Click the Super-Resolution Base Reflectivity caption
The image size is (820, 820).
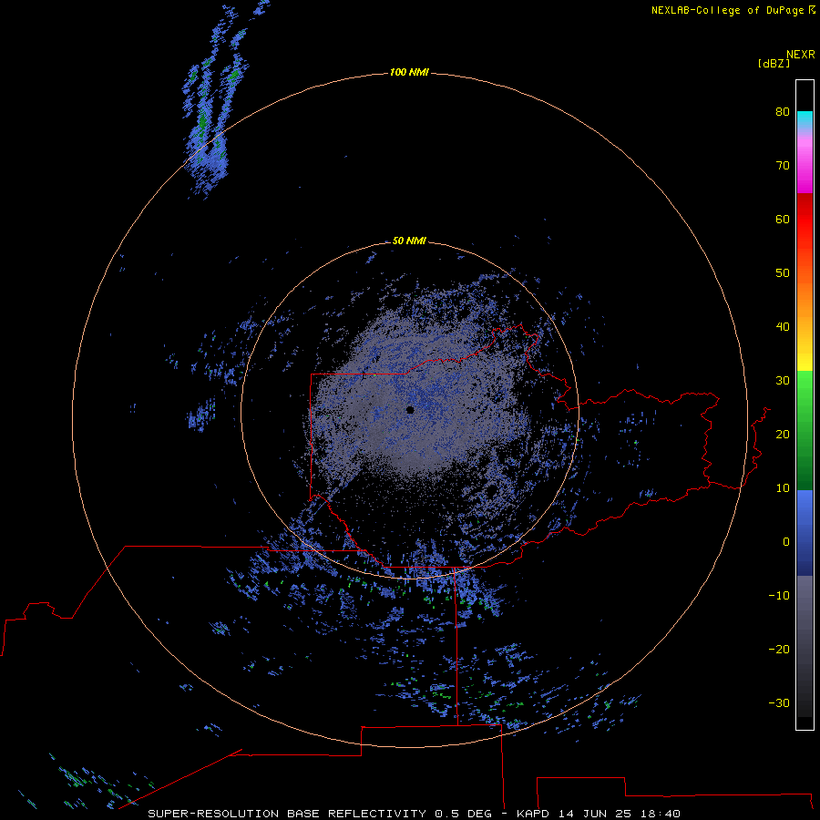[414, 814]
